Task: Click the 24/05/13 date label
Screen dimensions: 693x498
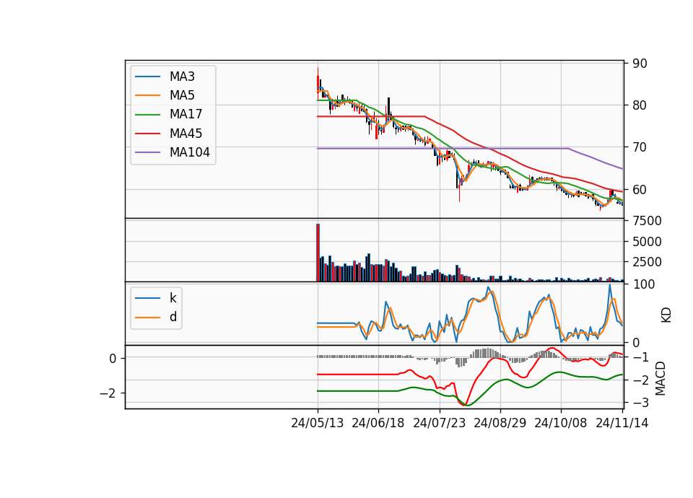Action: tap(318, 424)
